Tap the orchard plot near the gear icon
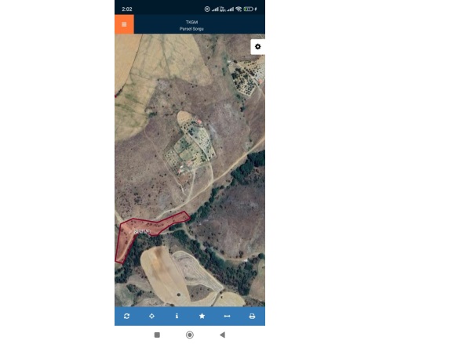This screenshot has height=344, width=459. [248, 78]
